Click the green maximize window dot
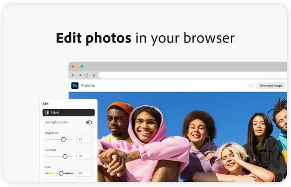Image resolution: width=291 pixels, height=187 pixels. click(x=82, y=66)
